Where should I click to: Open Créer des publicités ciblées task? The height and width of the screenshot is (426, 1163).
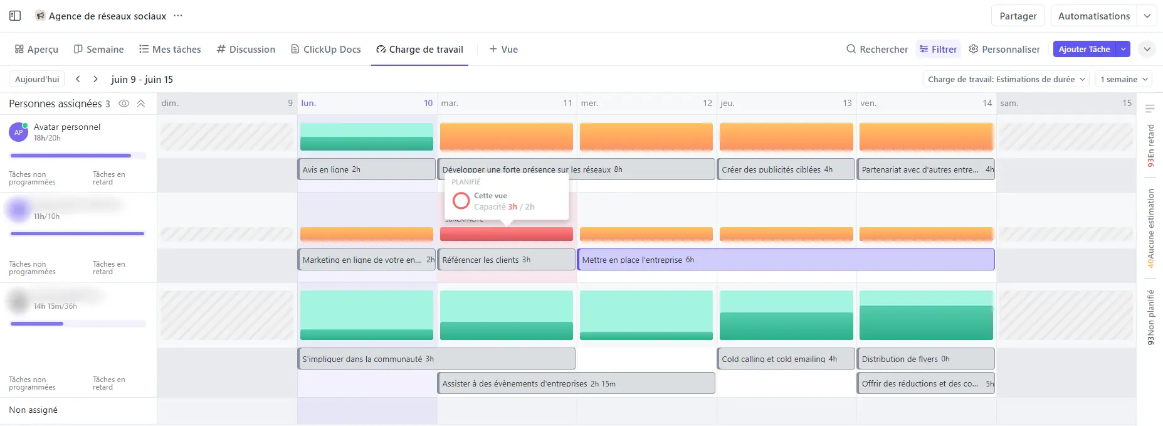coord(786,169)
